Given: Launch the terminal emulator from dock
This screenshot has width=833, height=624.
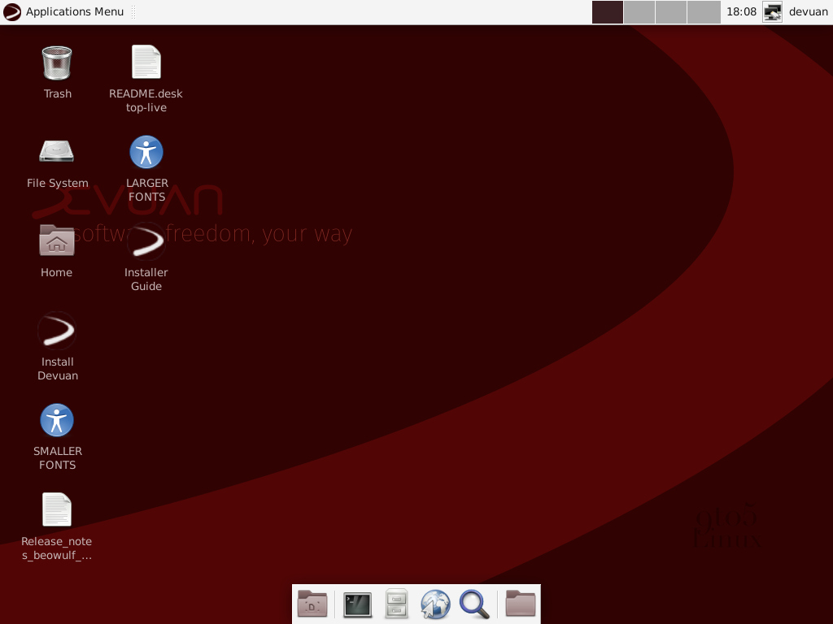Looking at the screenshot, I should pos(358,604).
